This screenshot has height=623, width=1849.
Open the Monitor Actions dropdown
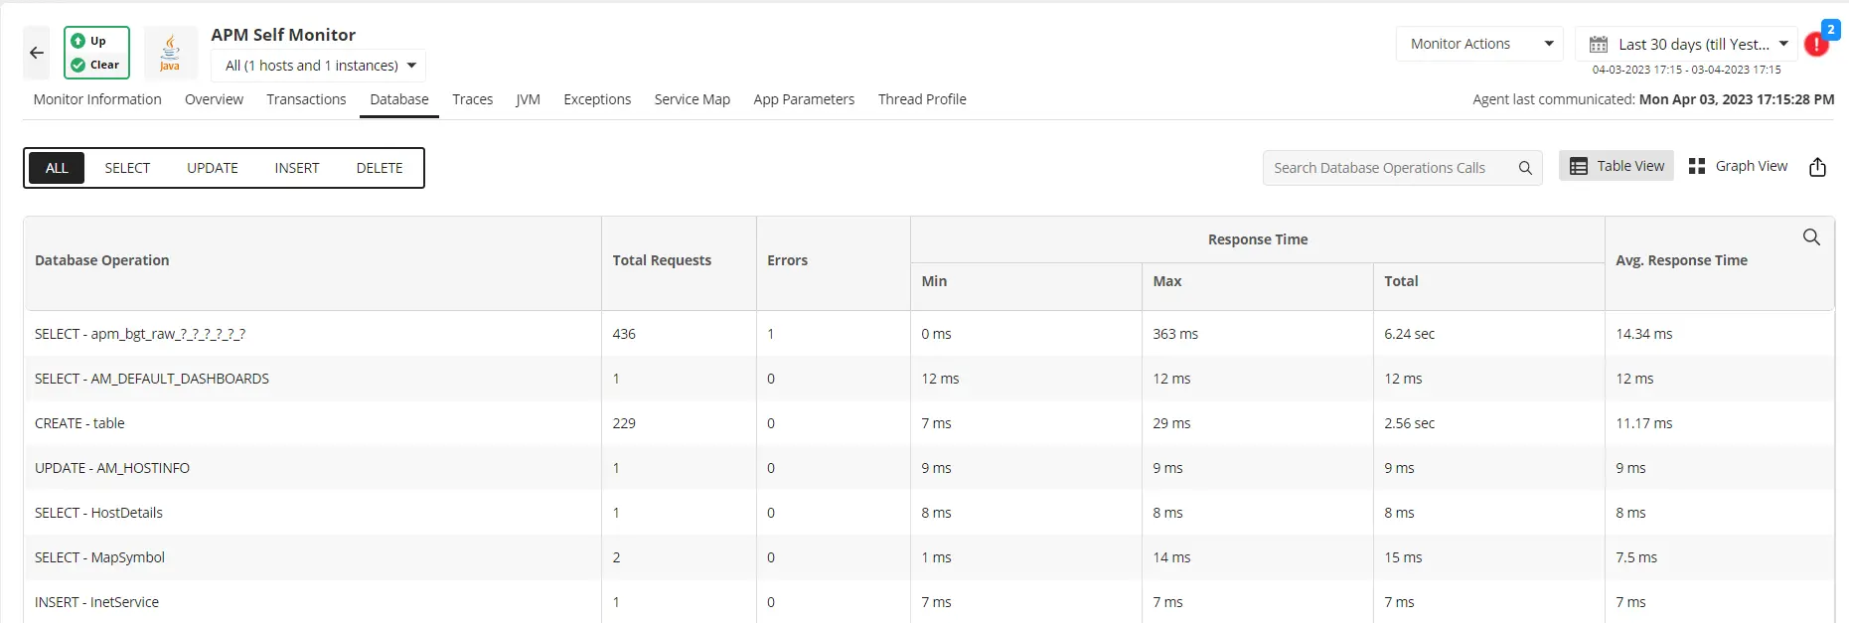[x=1477, y=44]
